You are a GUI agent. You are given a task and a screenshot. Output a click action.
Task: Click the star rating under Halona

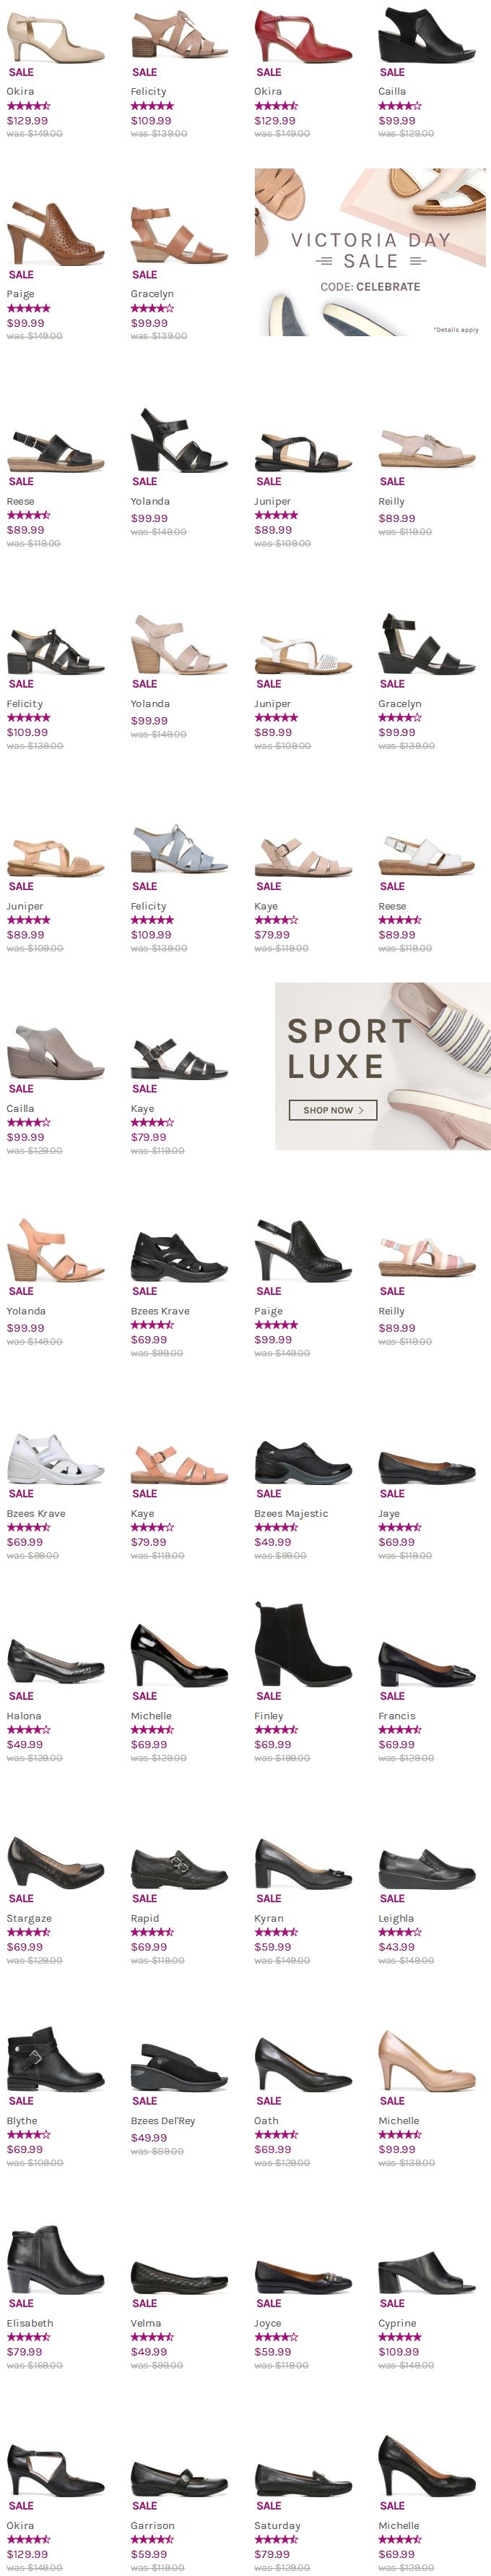(28, 1730)
